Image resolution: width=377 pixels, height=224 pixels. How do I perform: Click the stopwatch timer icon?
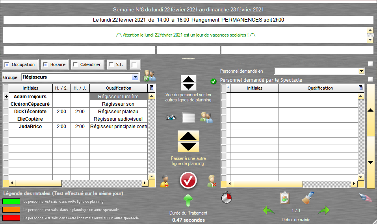pyautogui.click(x=227, y=197)
